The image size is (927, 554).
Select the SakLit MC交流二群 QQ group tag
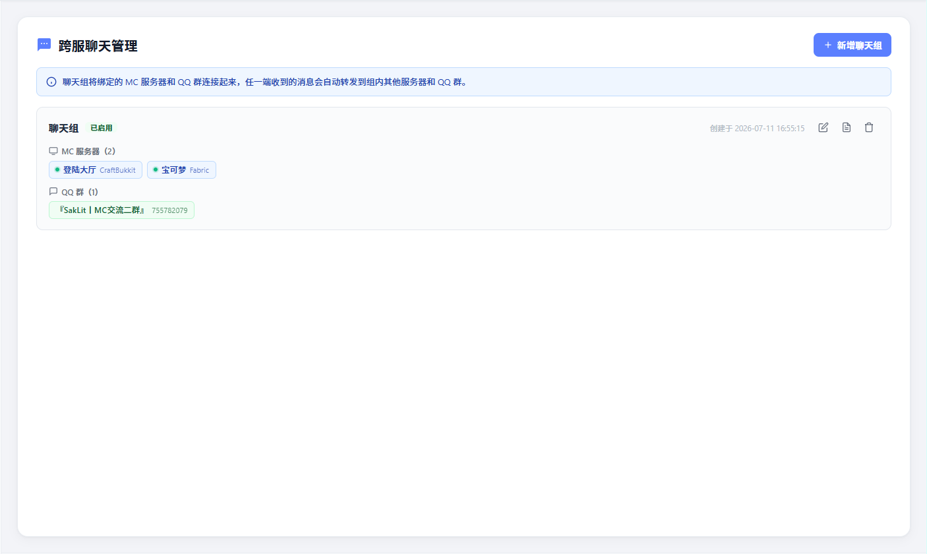[121, 210]
